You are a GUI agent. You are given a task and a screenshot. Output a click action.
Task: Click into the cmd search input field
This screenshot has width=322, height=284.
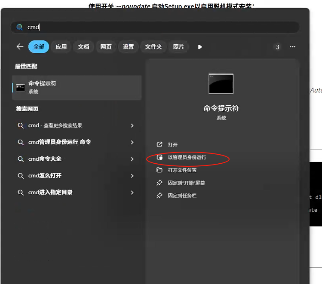[x=155, y=27]
